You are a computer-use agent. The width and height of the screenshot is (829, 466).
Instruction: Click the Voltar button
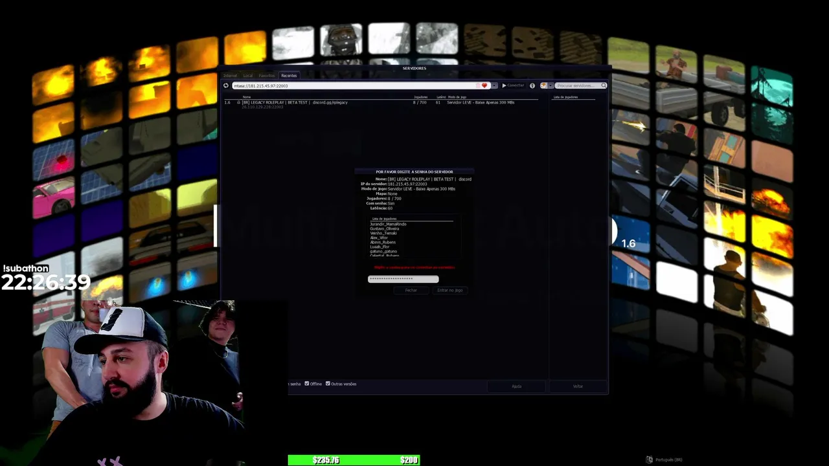578,386
